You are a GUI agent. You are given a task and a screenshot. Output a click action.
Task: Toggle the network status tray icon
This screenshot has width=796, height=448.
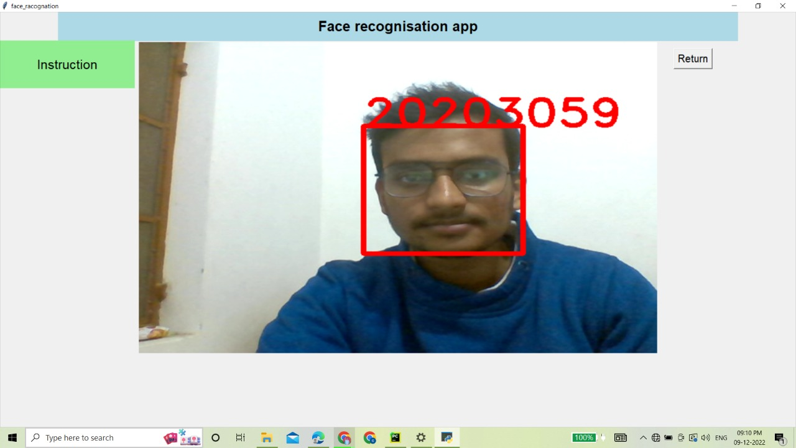(x=655, y=437)
